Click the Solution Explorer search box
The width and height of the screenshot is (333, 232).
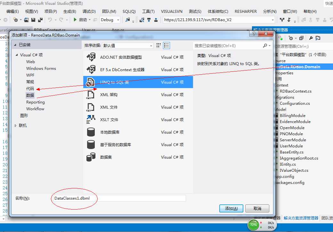tap(304, 46)
